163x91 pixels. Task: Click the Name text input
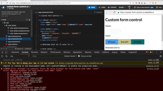point(113,31)
